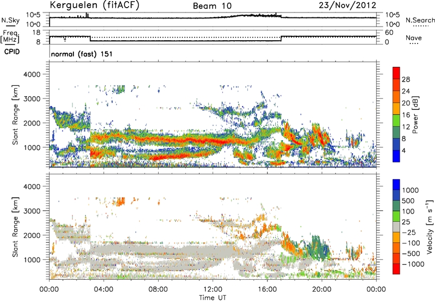Select the 'Freq. [MHz]' label
The height and width of the screenshot is (301, 435).
(10, 37)
